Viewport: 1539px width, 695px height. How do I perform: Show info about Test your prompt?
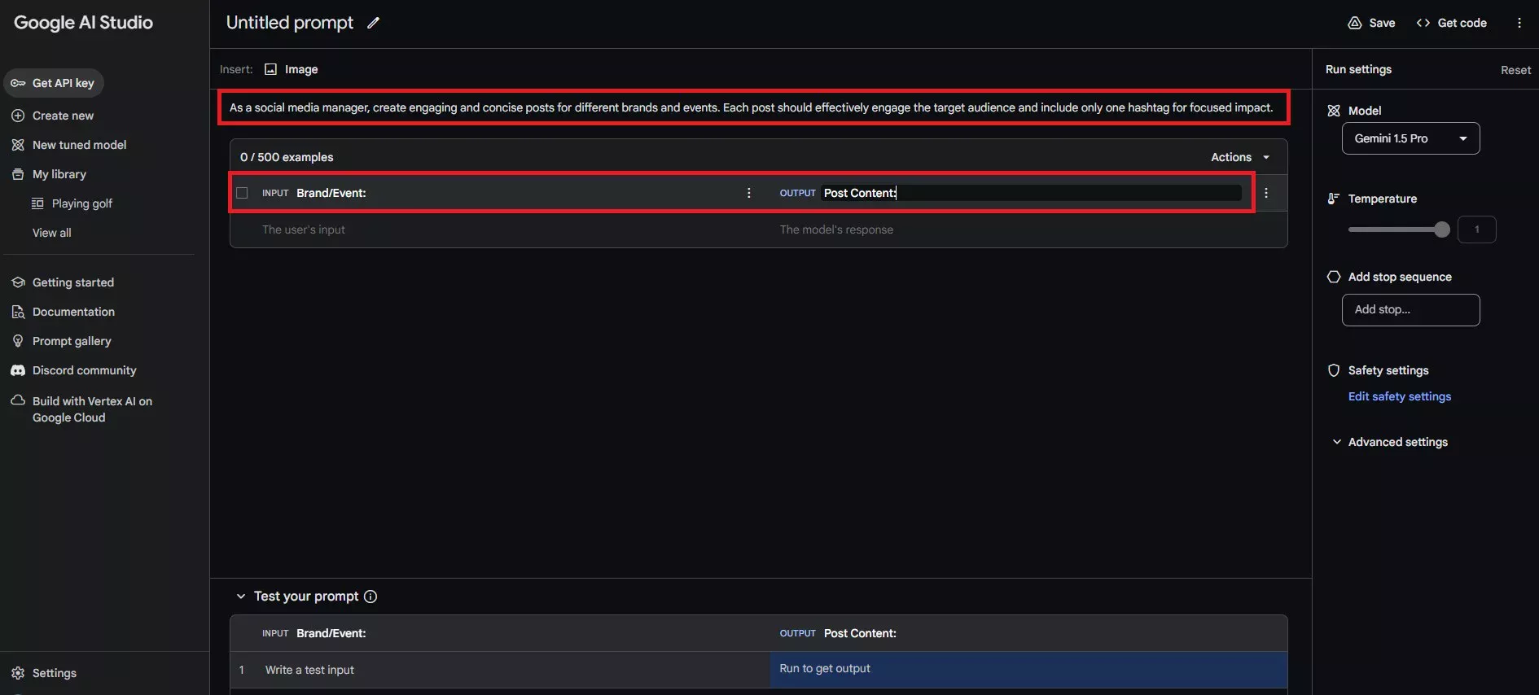point(370,597)
